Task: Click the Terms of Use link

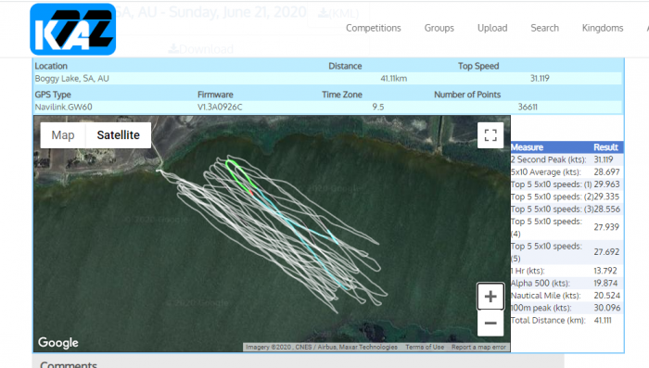Action: (425, 347)
